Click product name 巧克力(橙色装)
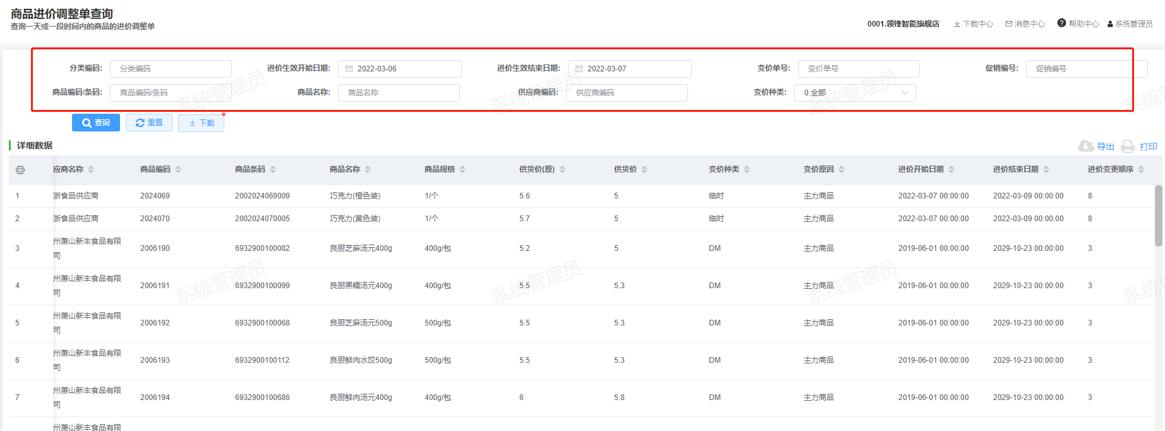 (x=355, y=196)
